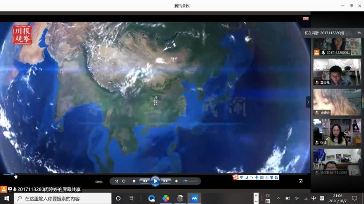Stop the video playback
This screenshot has height=204, width=364.
click(134, 181)
